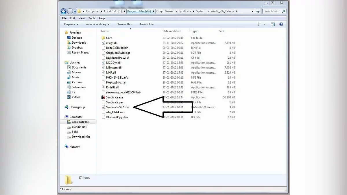347x195 pixels.
Task: Click Local Disk (C:) breadcrumb
Action: pyautogui.click(x=113, y=11)
